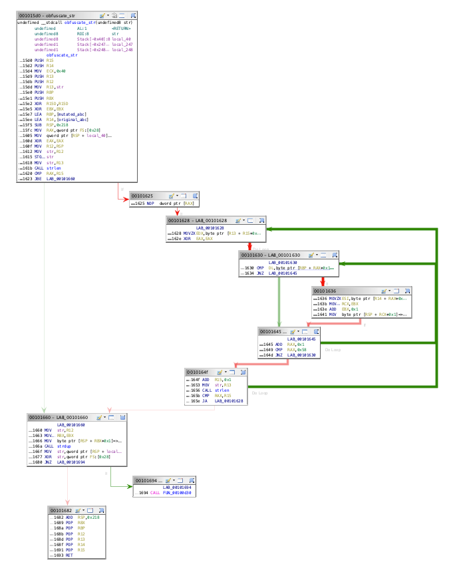
Task: Set background color on block 001015d0 obfuscate_str
Action: (x=102, y=16)
